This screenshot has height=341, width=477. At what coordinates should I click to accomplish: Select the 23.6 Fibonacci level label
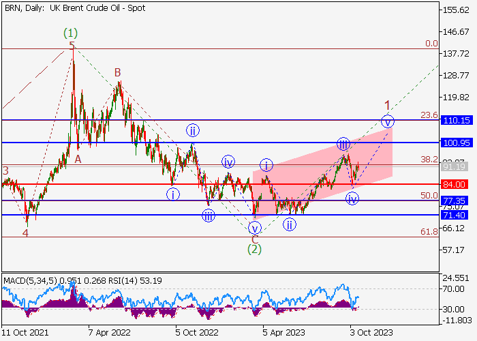[x=429, y=115]
